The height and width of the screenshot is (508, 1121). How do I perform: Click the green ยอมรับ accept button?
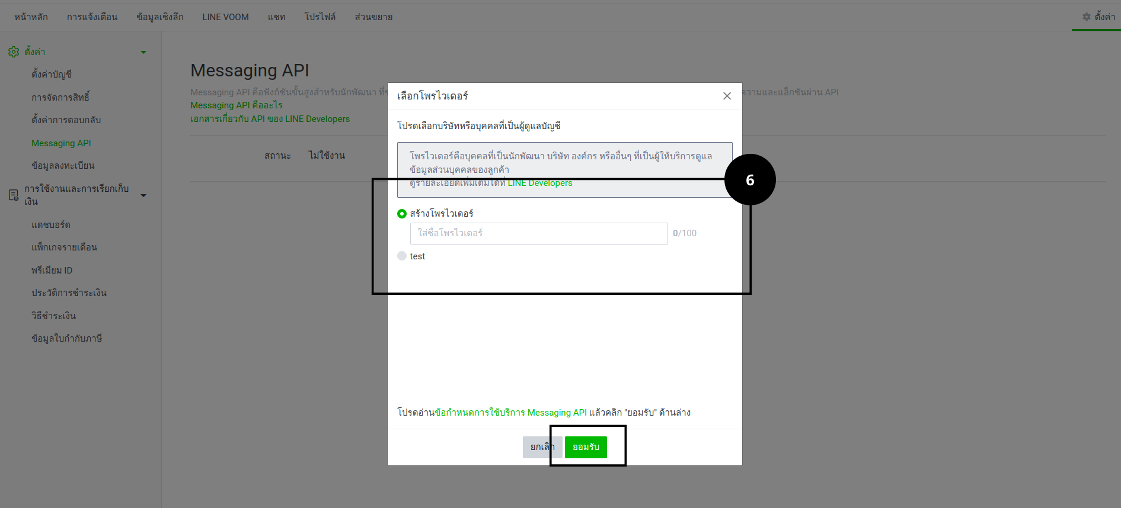586,447
